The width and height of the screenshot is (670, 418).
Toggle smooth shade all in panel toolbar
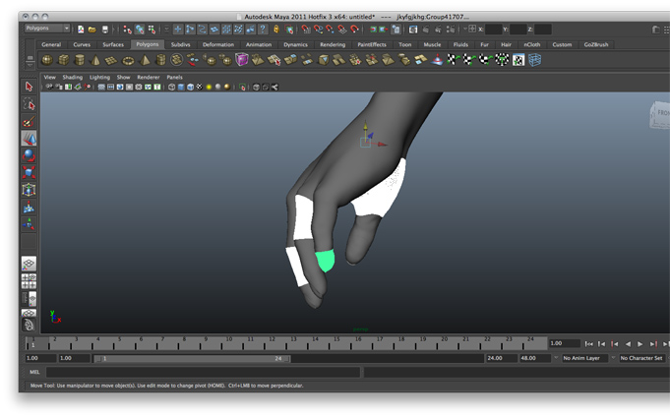pyautogui.click(x=182, y=87)
